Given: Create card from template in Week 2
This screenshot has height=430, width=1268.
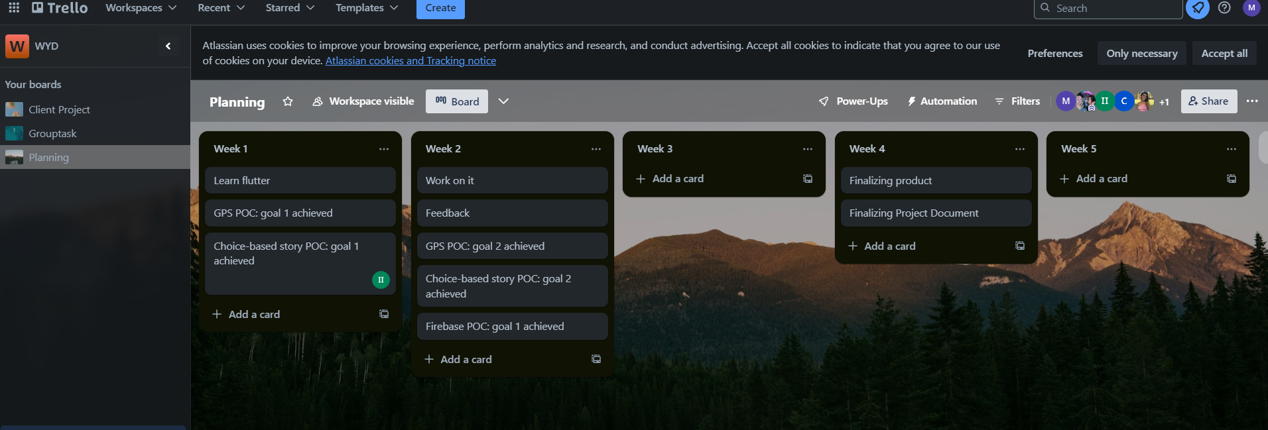Looking at the screenshot, I should pos(596,359).
